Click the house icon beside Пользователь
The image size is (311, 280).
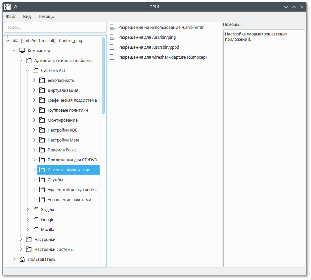tap(22, 259)
